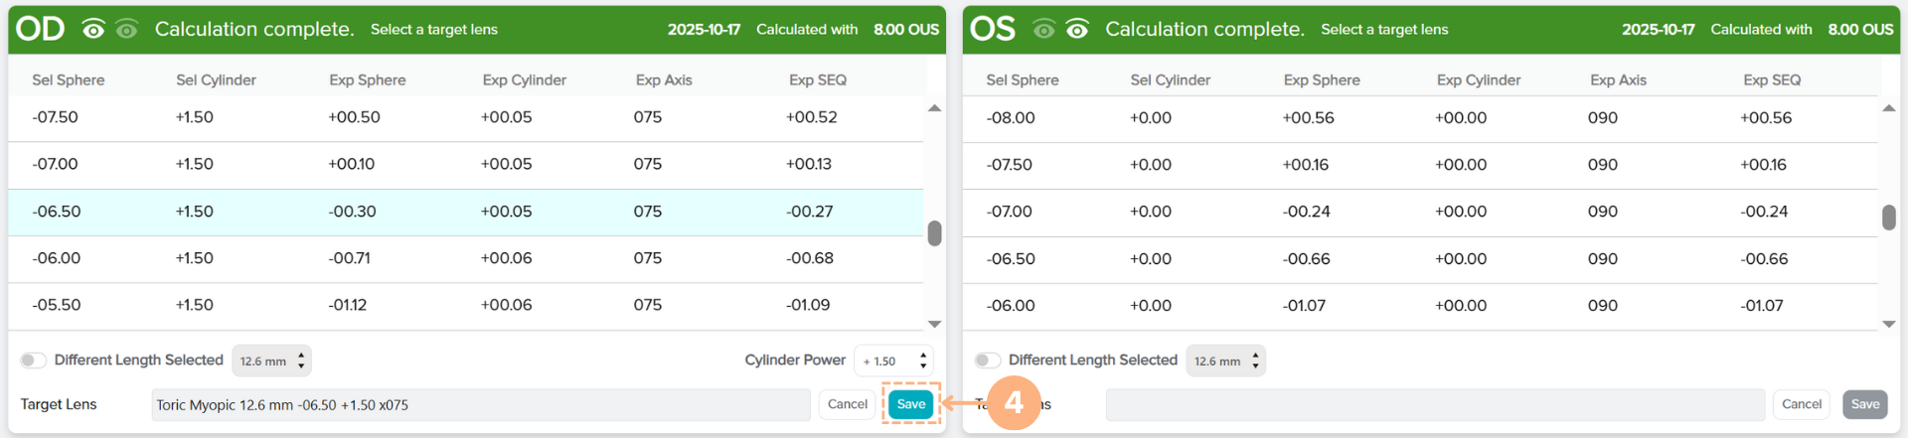Click the highlighted eye icon in OD header
1908x438 pixels.
[93, 30]
